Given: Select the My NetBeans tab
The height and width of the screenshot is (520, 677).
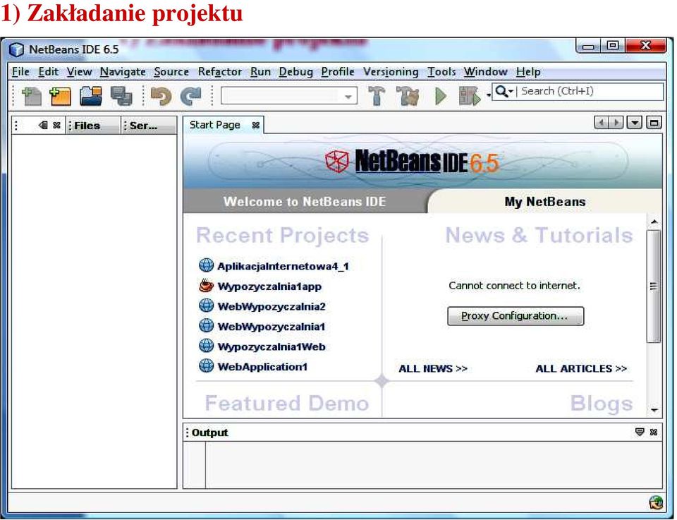Looking at the screenshot, I should tap(545, 201).
